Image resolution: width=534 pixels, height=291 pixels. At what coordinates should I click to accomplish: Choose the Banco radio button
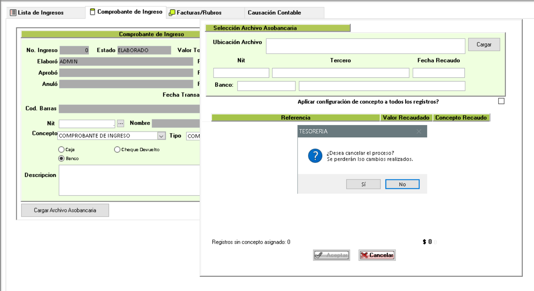[x=61, y=158]
